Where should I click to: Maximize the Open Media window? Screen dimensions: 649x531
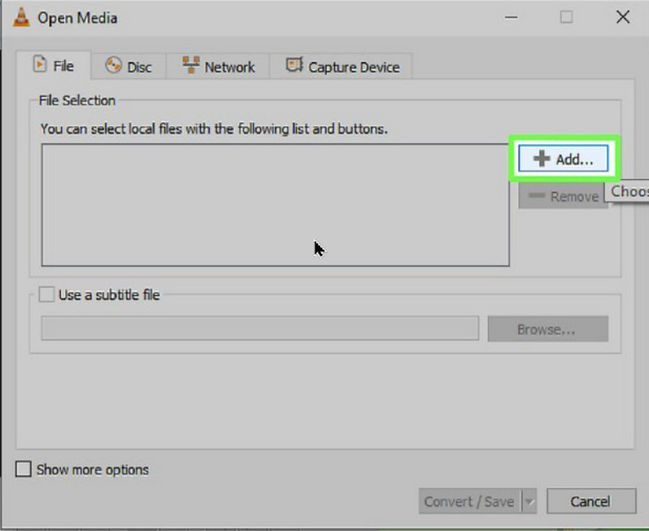point(566,17)
